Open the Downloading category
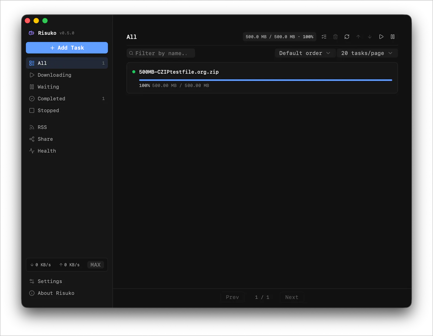The width and height of the screenshot is (433, 336). (67, 75)
